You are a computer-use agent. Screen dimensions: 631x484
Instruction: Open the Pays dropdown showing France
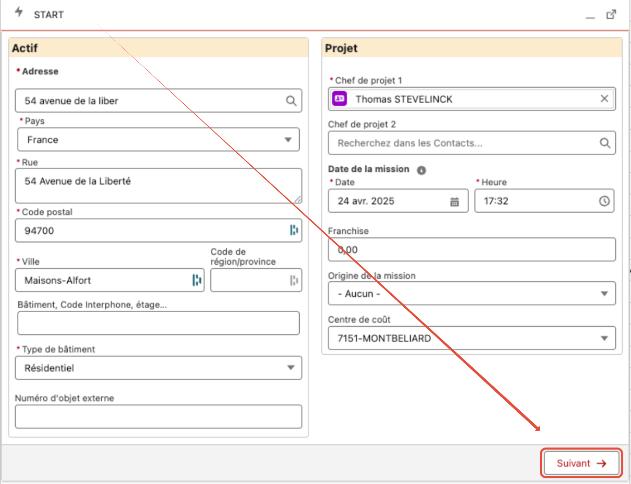159,140
